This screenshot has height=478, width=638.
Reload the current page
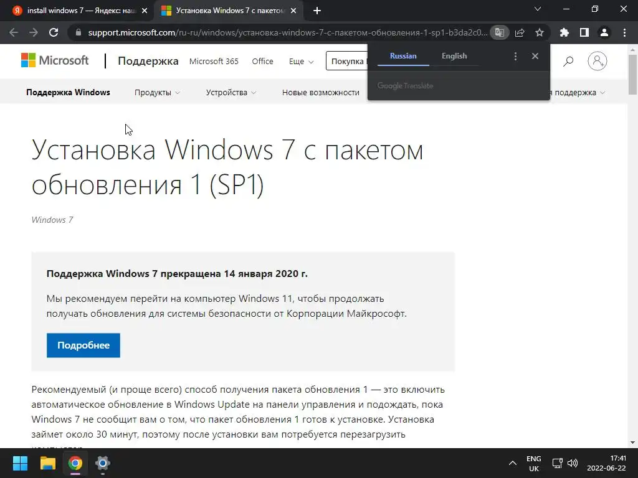click(54, 32)
